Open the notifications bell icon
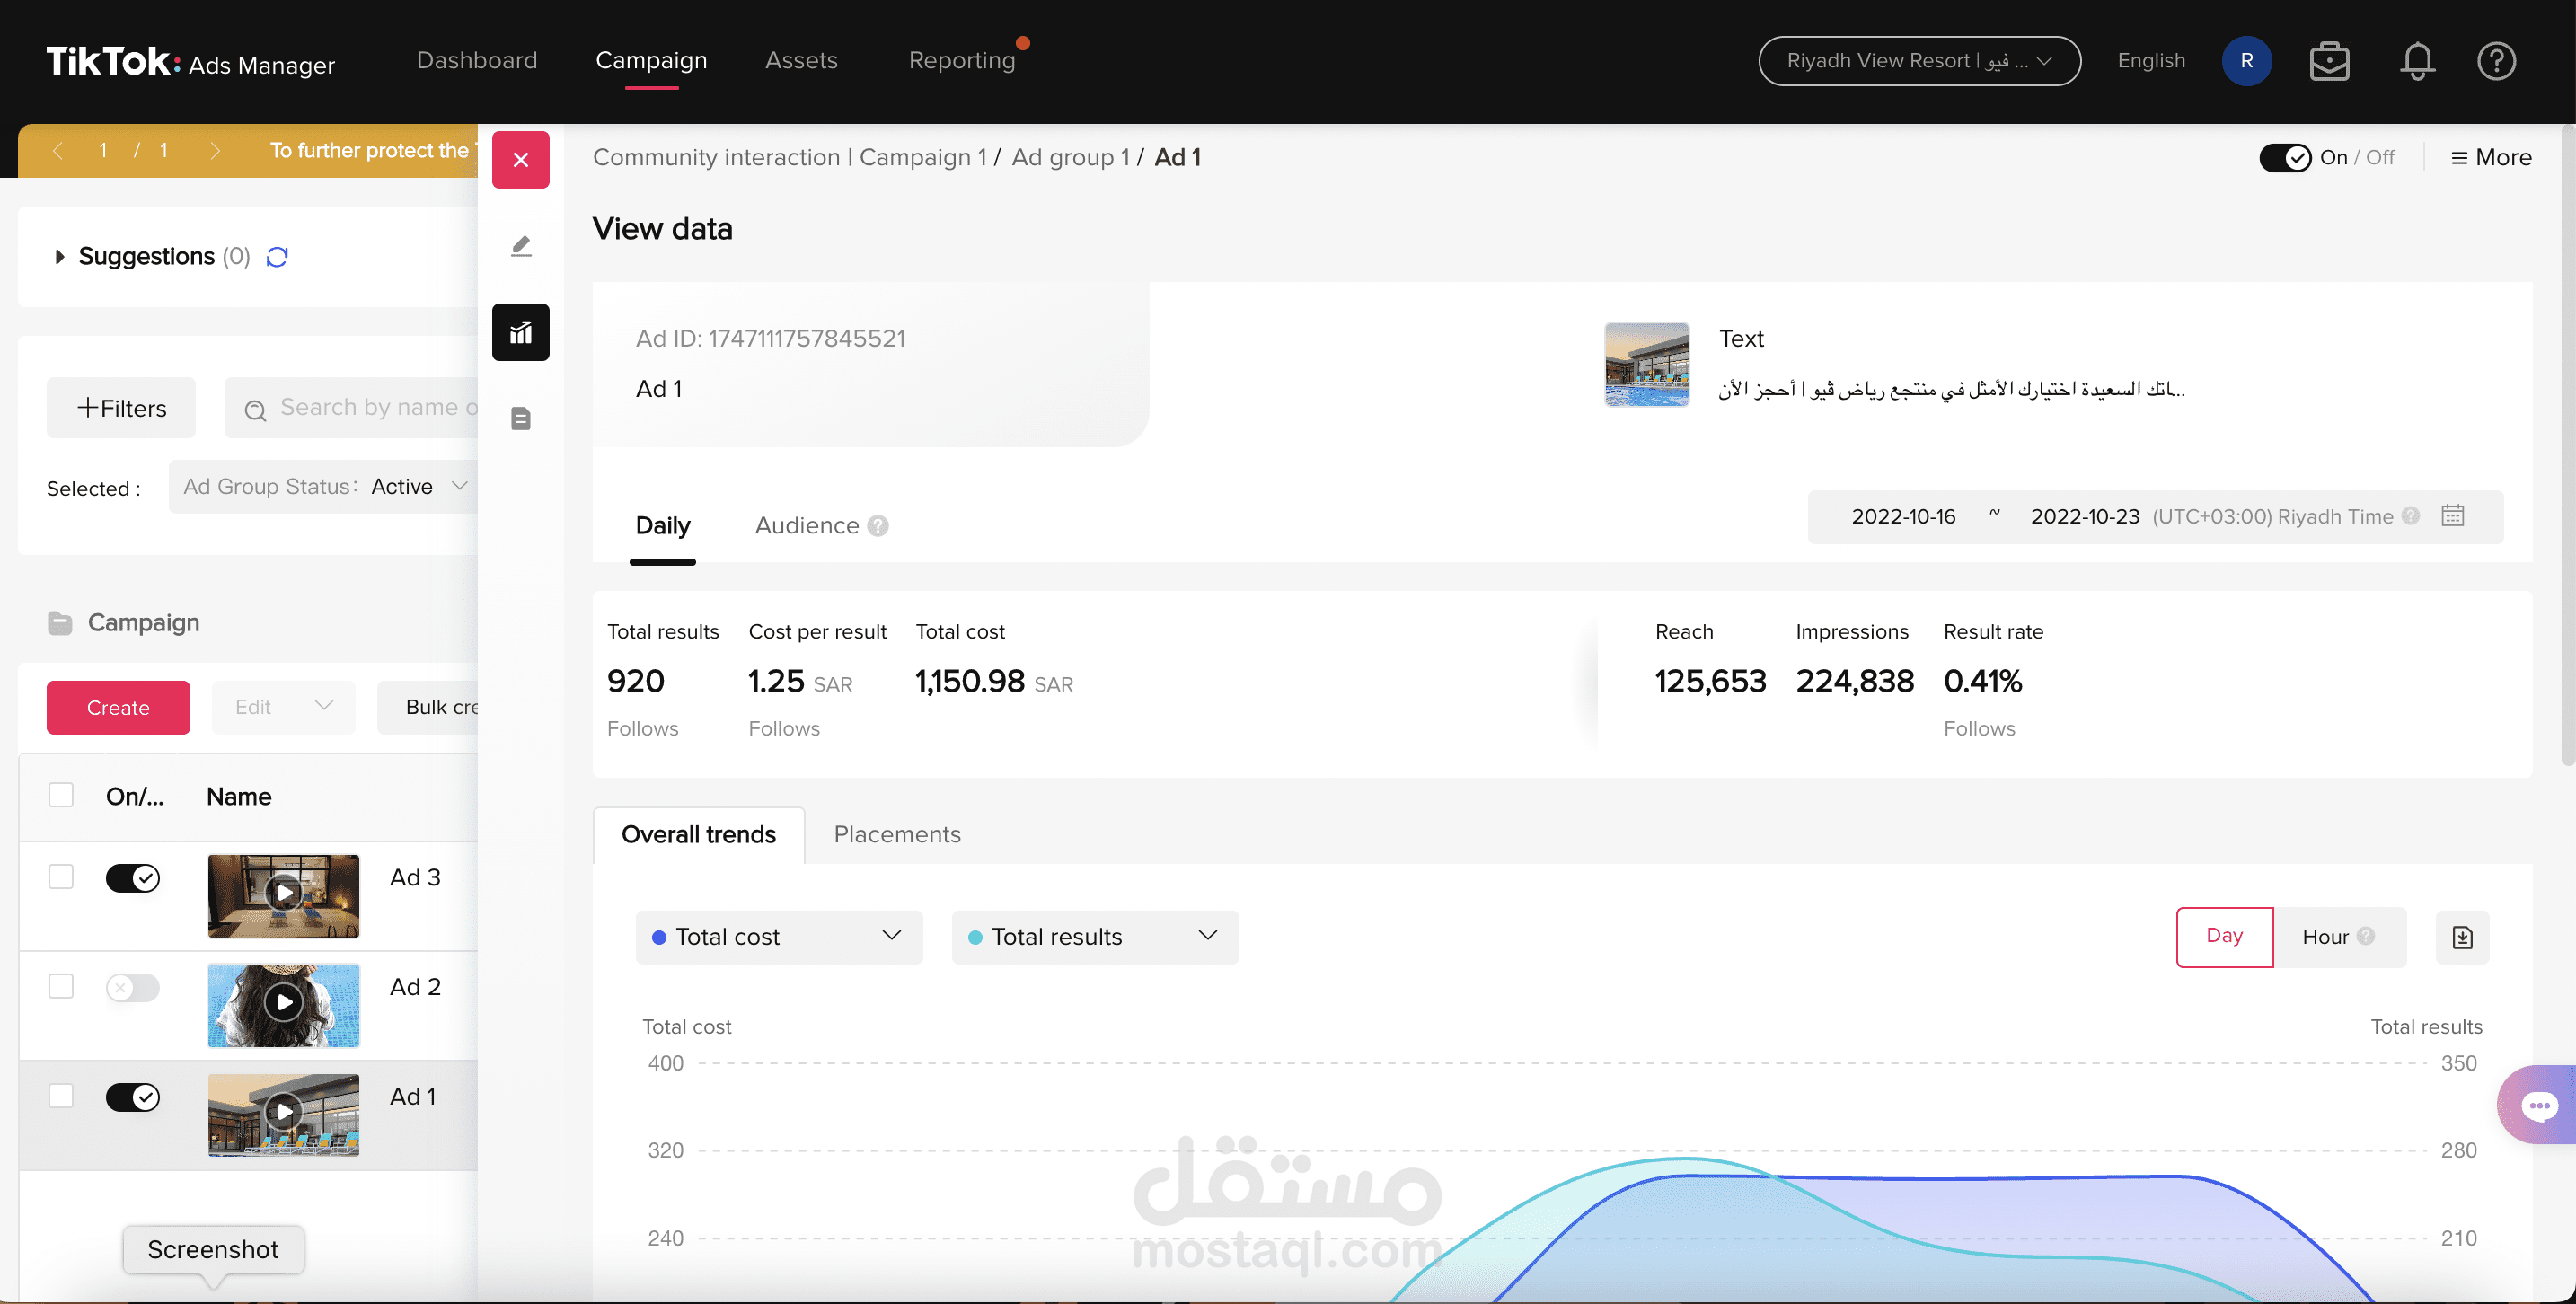2576x1304 pixels. tap(2417, 61)
